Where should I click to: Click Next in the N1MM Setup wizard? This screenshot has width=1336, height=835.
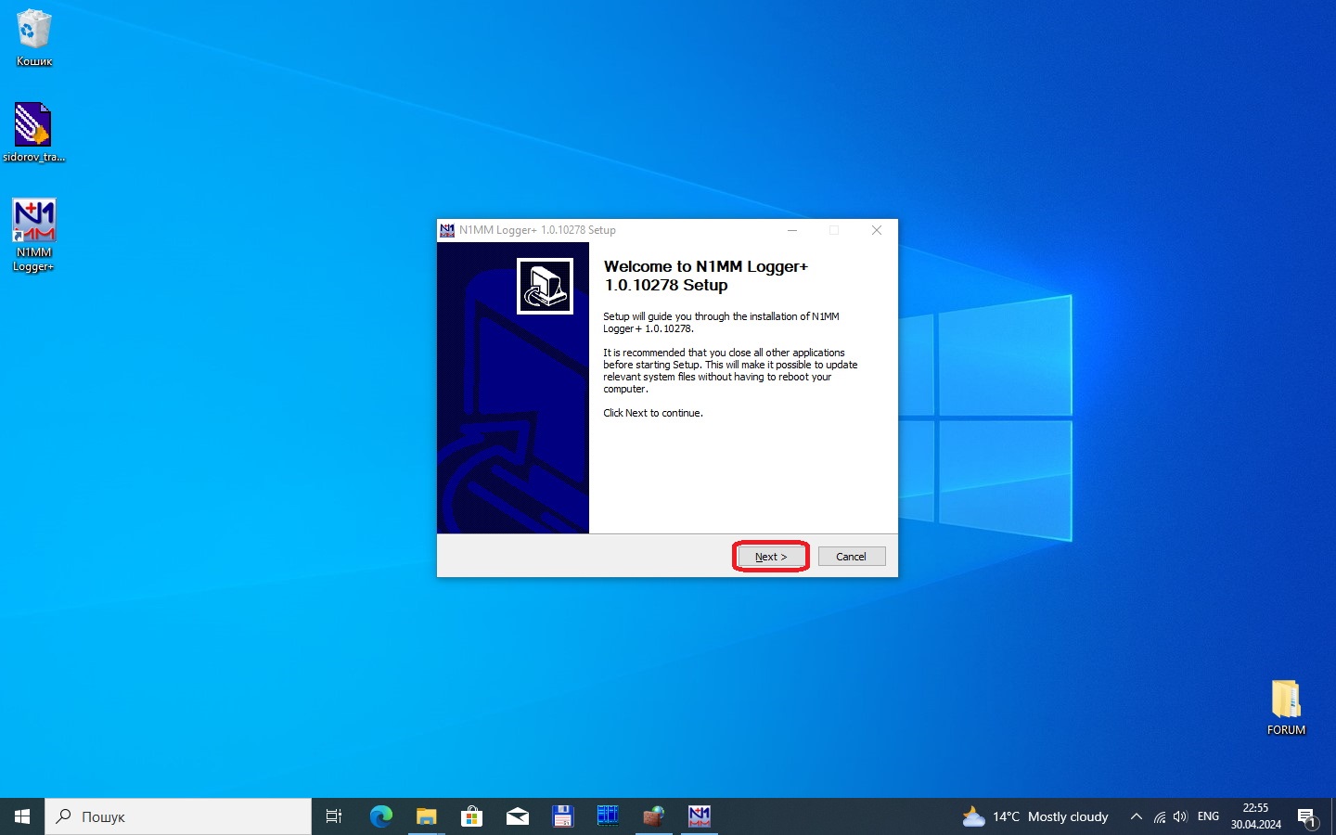771,557
